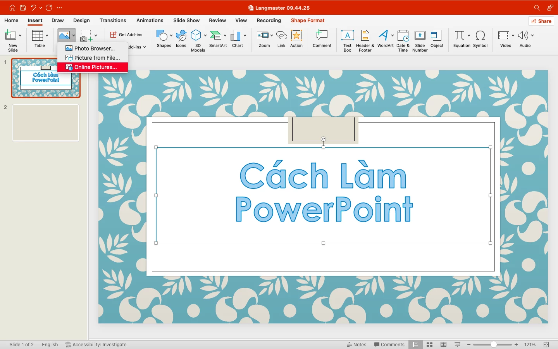The width and height of the screenshot is (558, 349).
Task: Open search with the magnifier icon
Action: pyautogui.click(x=537, y=8)
